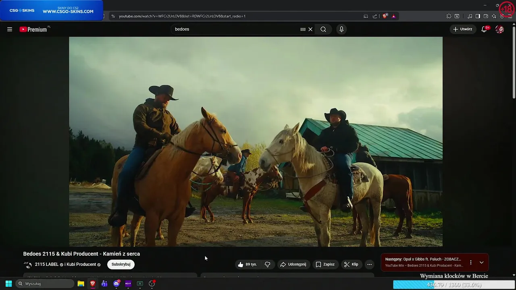Click the video player to pause
The image size is (516, 290).
[256, 142]
